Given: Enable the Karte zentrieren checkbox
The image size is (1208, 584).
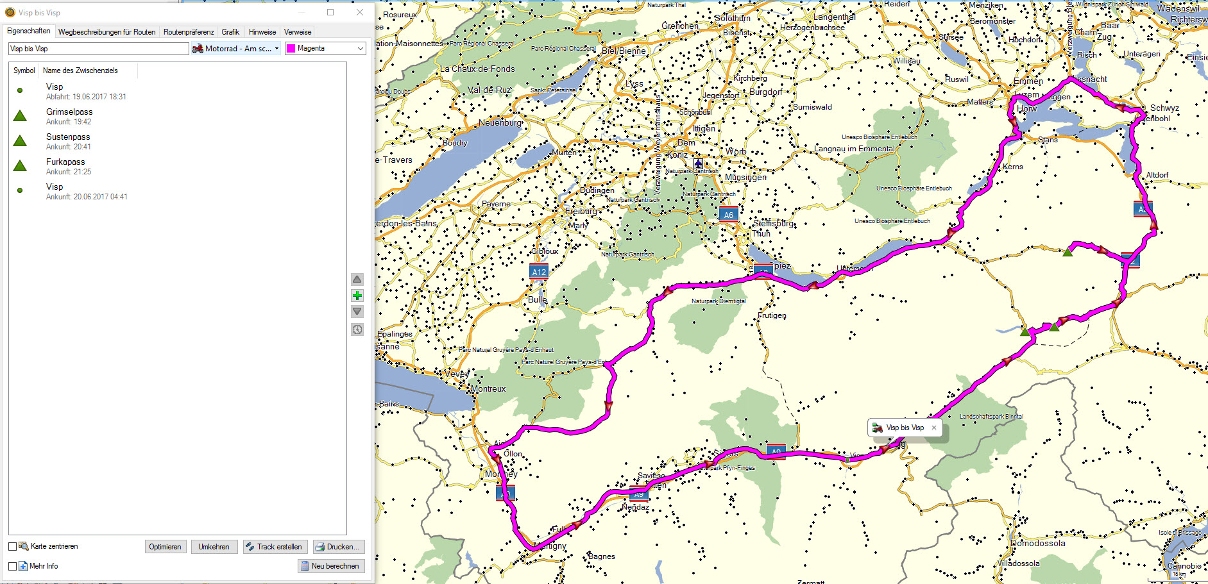Looking at the screenshot, I should pyautogui.click(x=13, y=546).
